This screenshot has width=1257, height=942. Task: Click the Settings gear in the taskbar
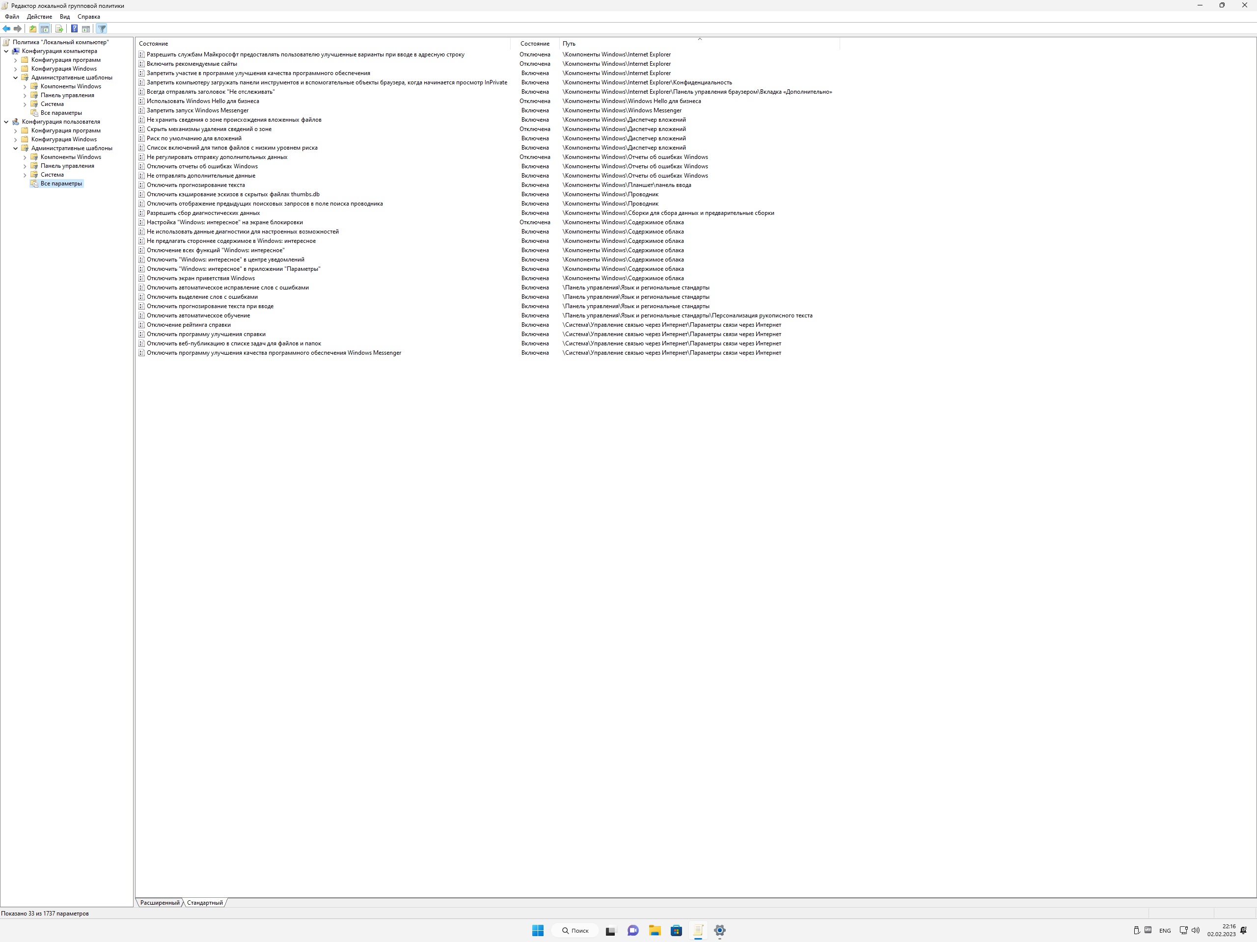point(719,930)
